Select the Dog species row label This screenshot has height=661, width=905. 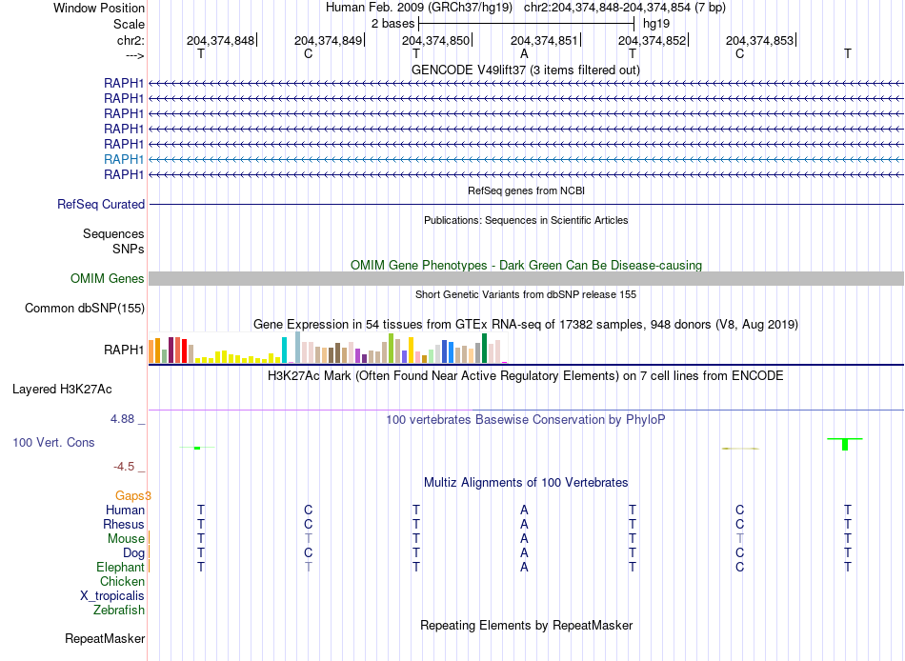pyautogui.click(x=133, y=553)
